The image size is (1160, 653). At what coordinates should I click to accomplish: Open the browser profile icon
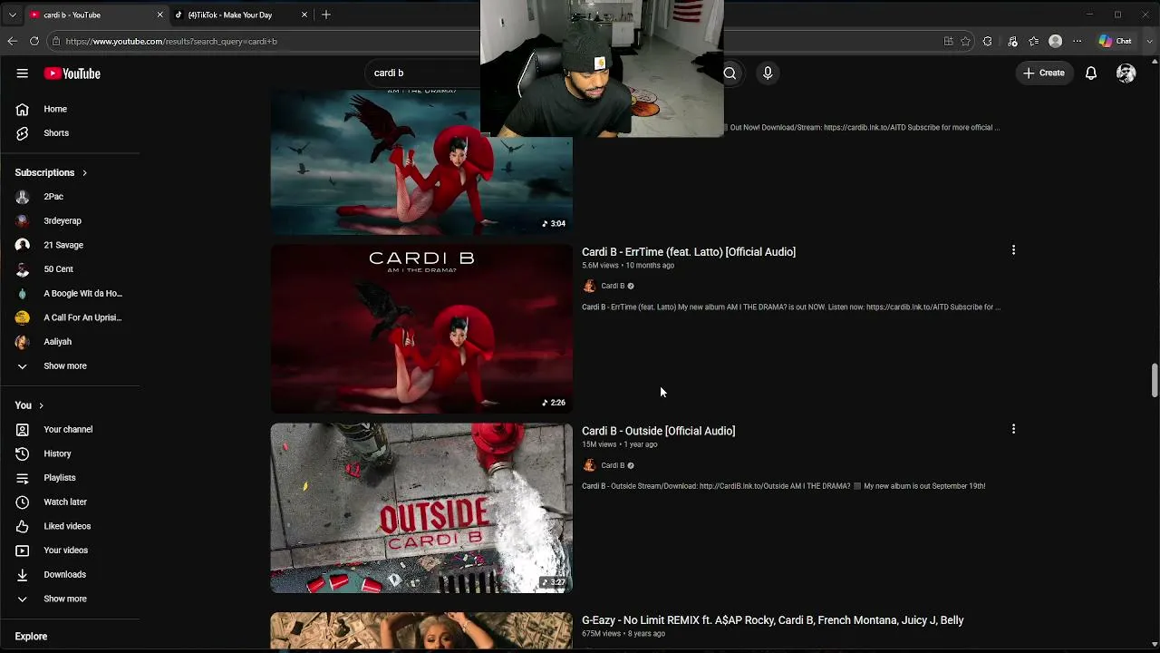point(1055,41)
